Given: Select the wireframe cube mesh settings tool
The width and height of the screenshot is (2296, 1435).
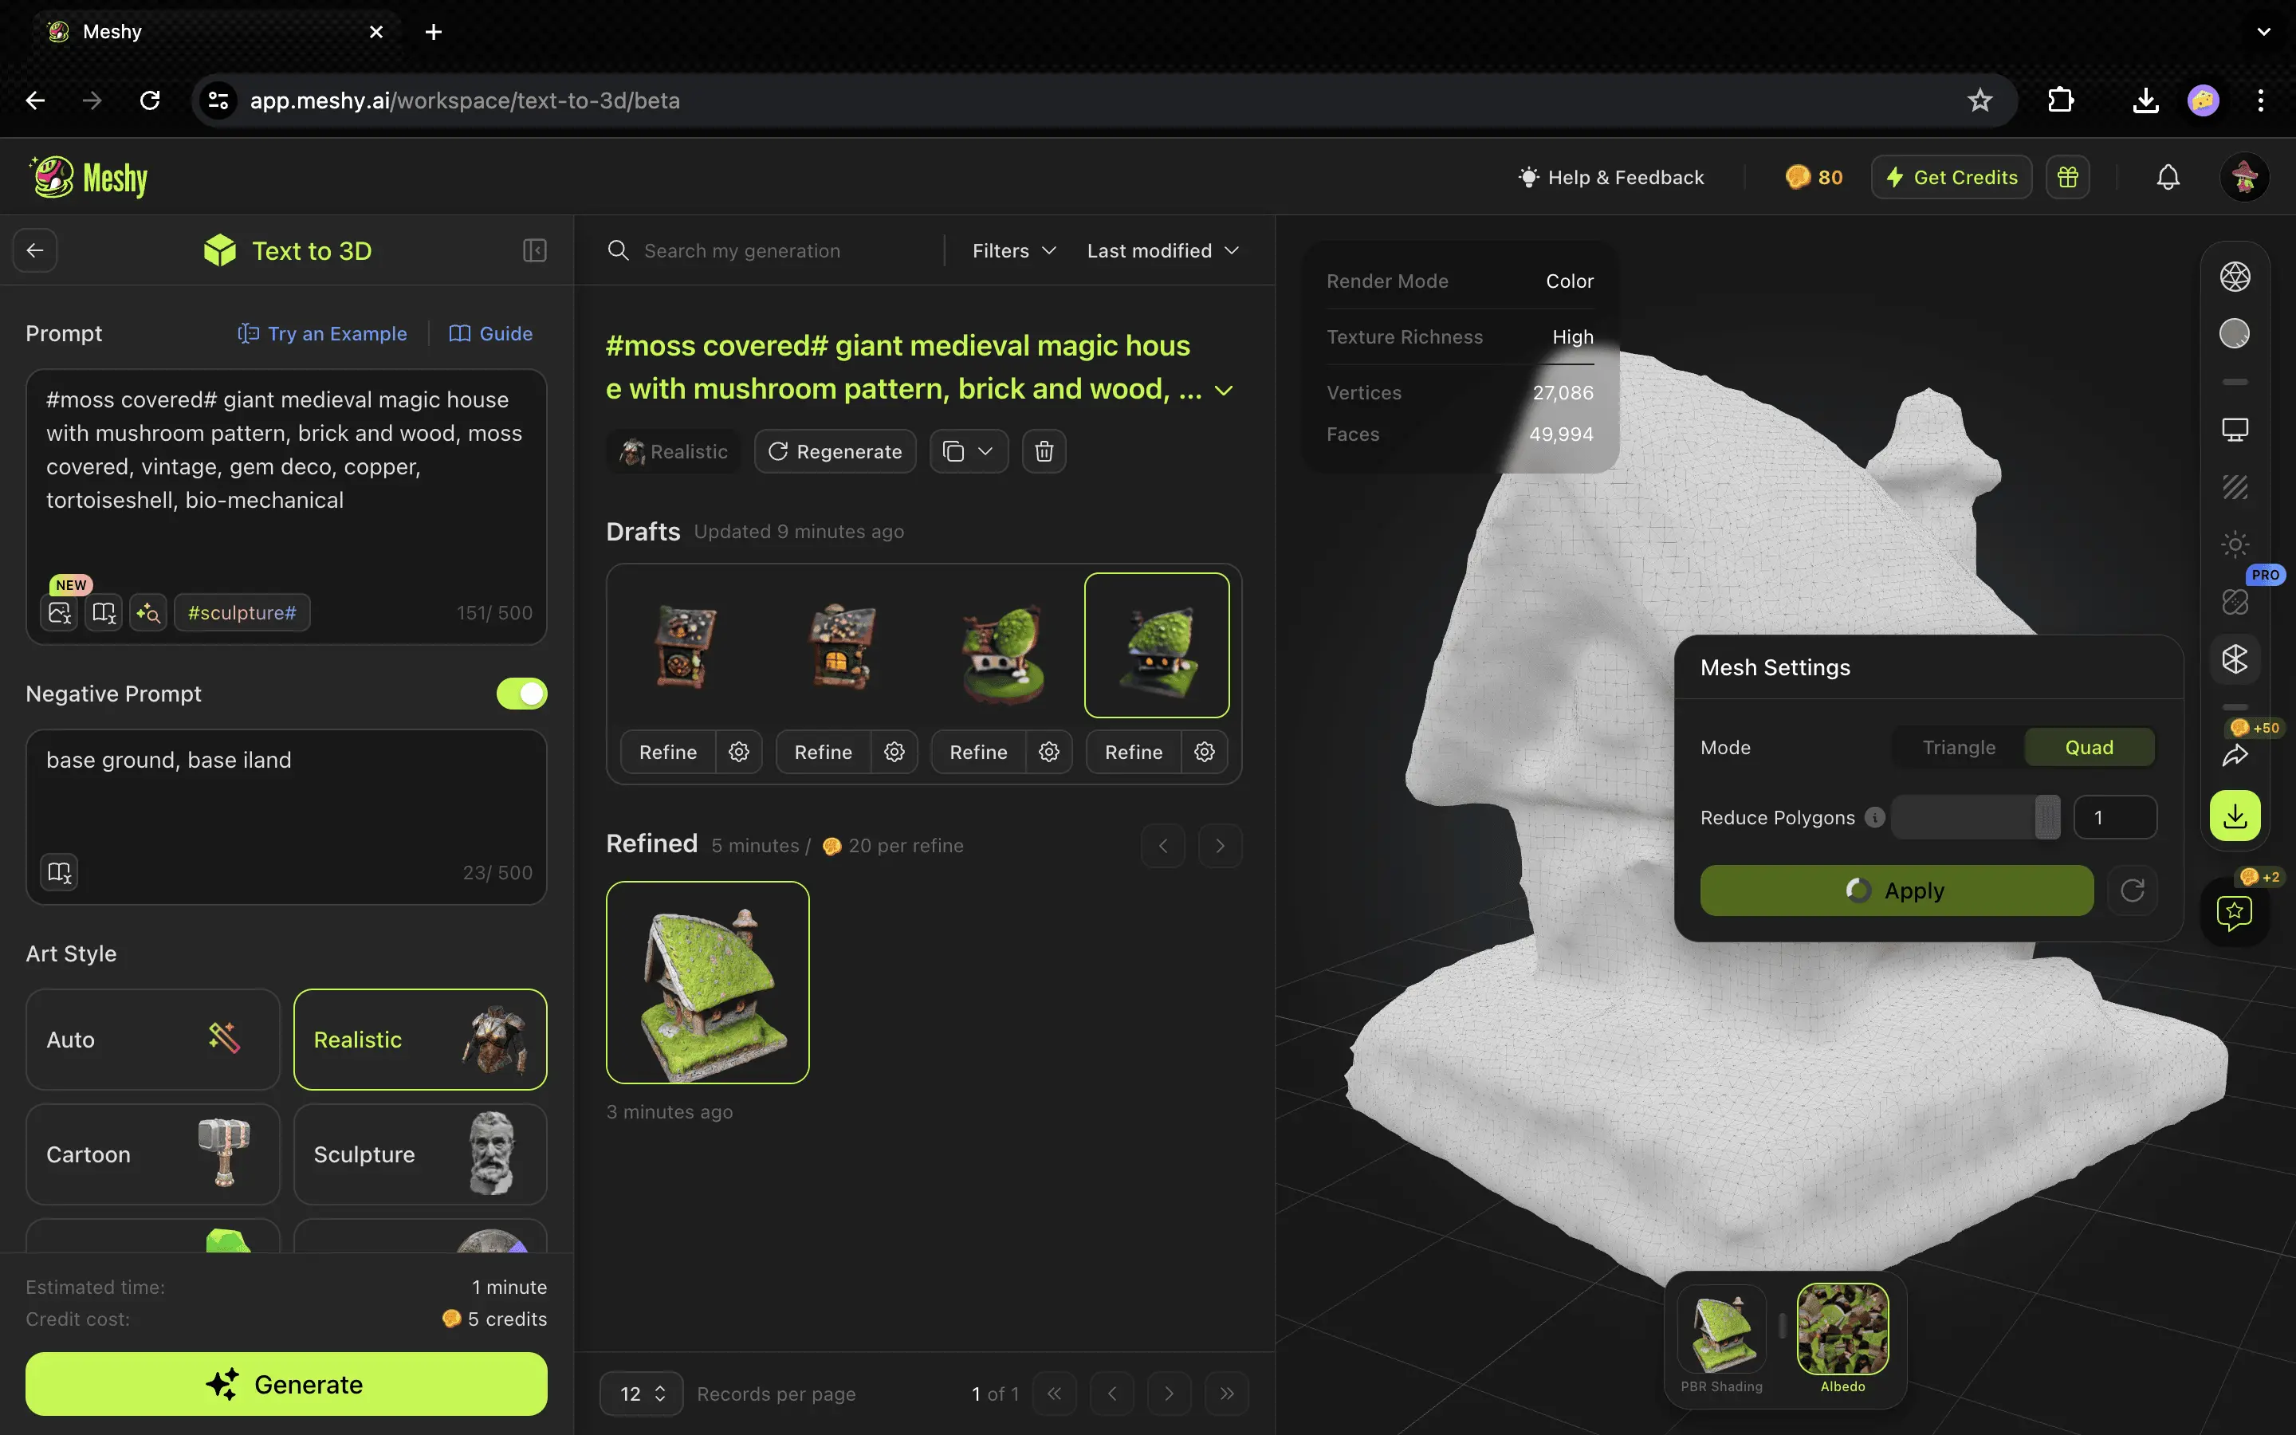Looking at the screenshot, I should click(2235, 659).
